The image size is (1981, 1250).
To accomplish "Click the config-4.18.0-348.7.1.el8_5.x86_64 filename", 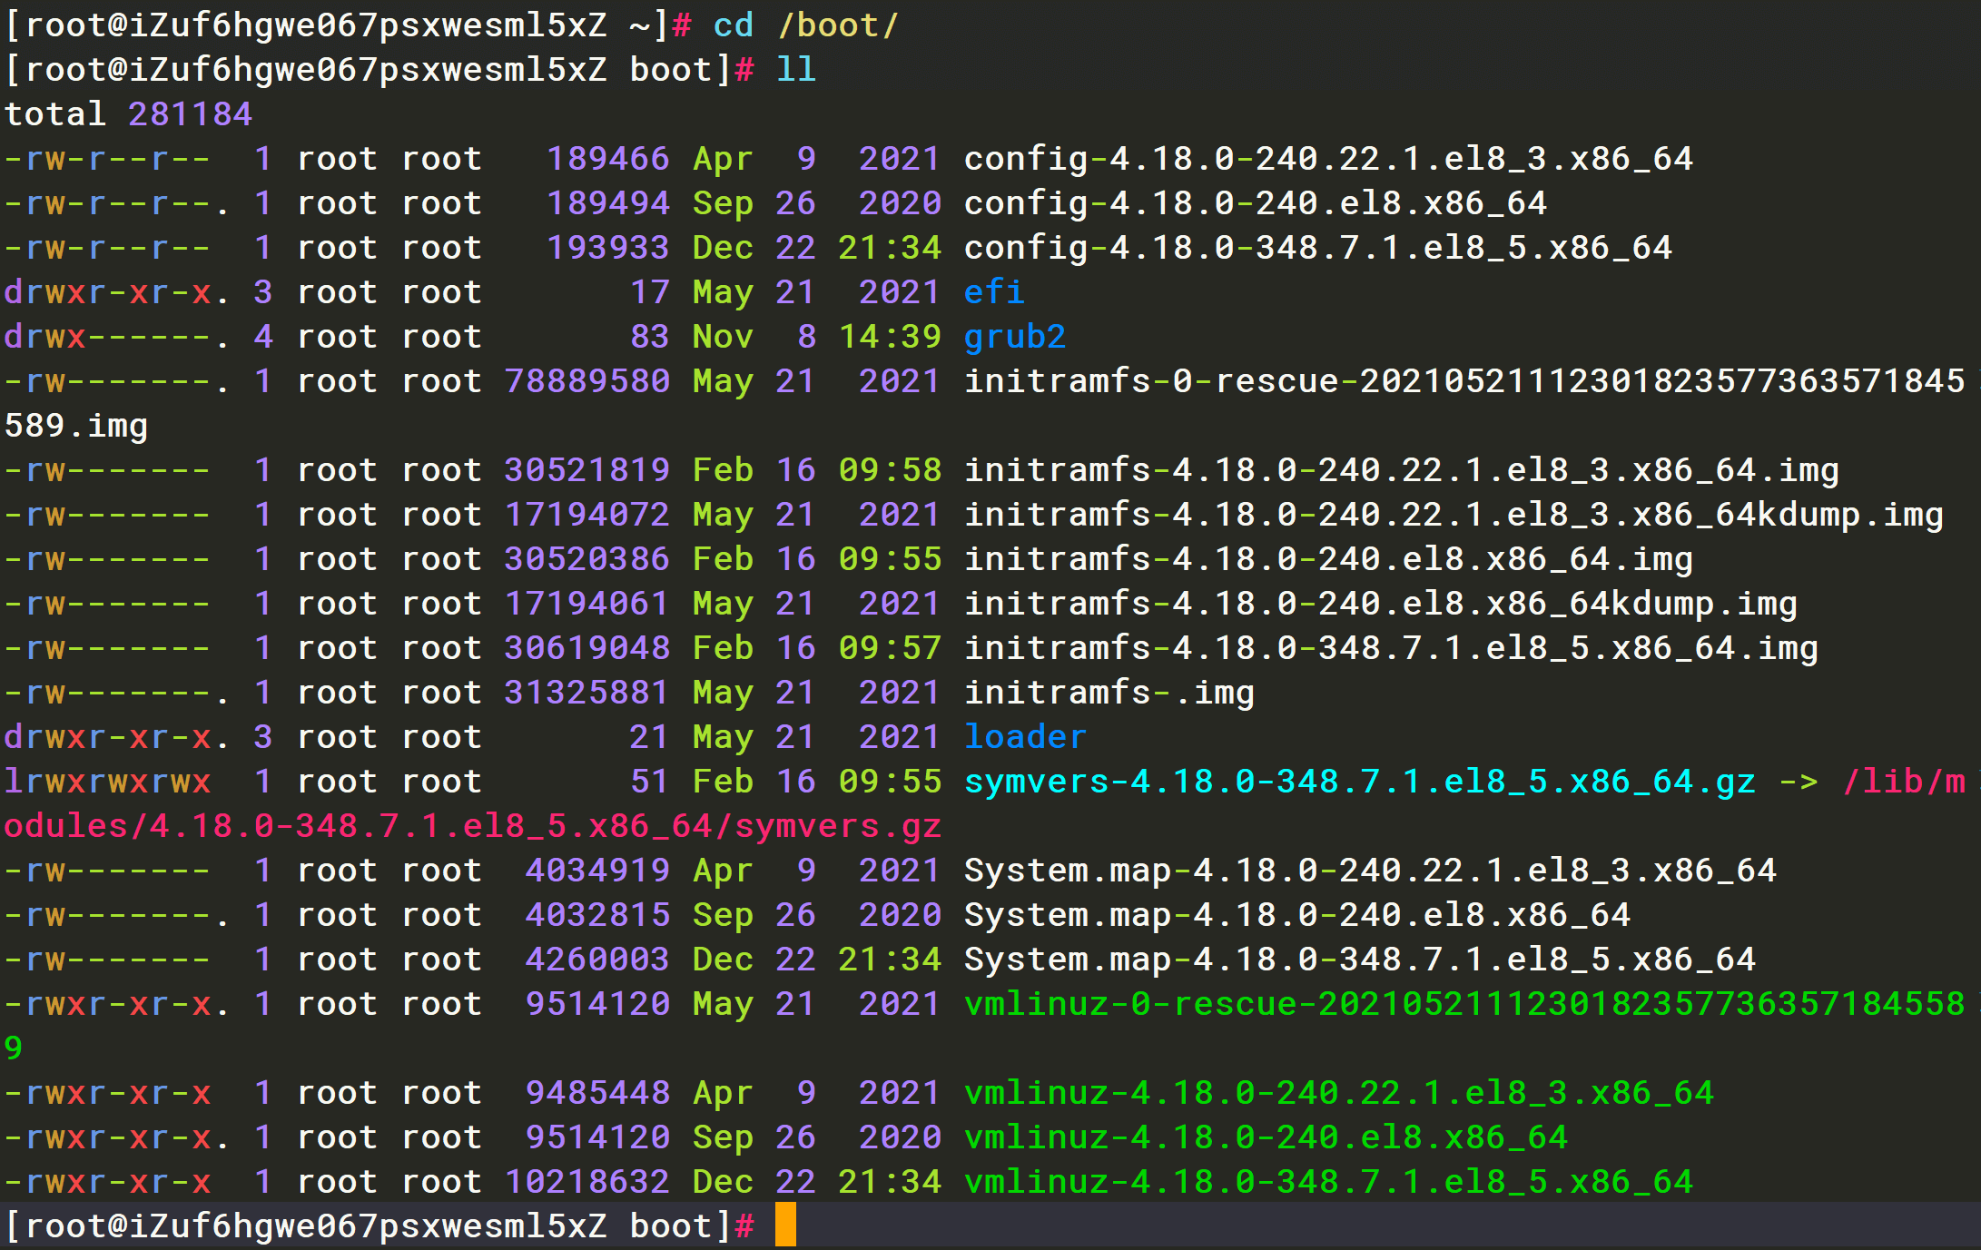I will (x=1317, y=247).
